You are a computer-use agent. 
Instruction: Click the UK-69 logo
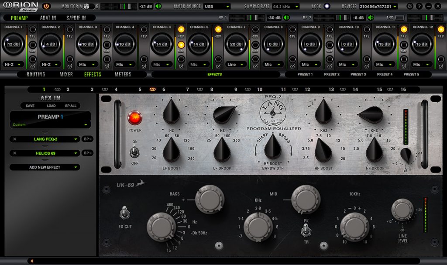point(130,184)
